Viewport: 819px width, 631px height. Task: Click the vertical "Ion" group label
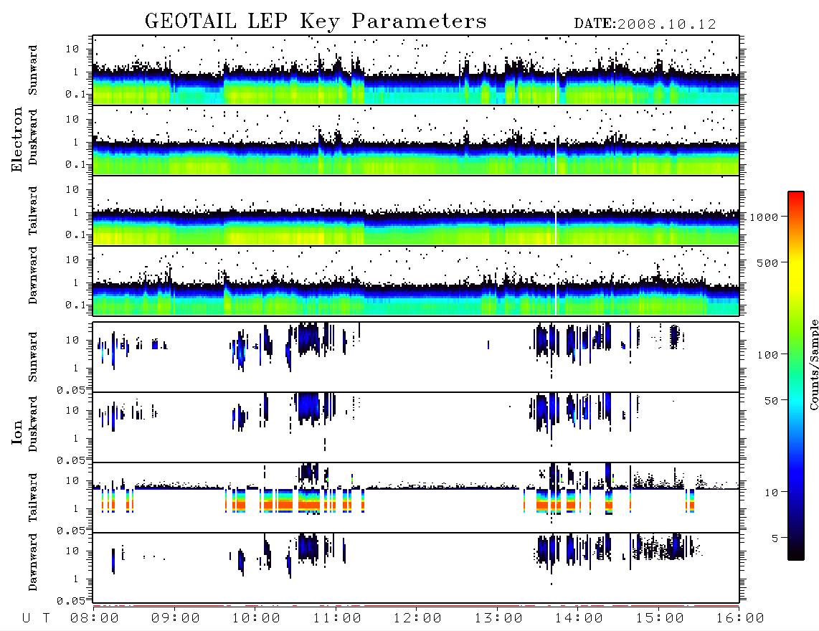pyautogui.click(x=16, y=432)
